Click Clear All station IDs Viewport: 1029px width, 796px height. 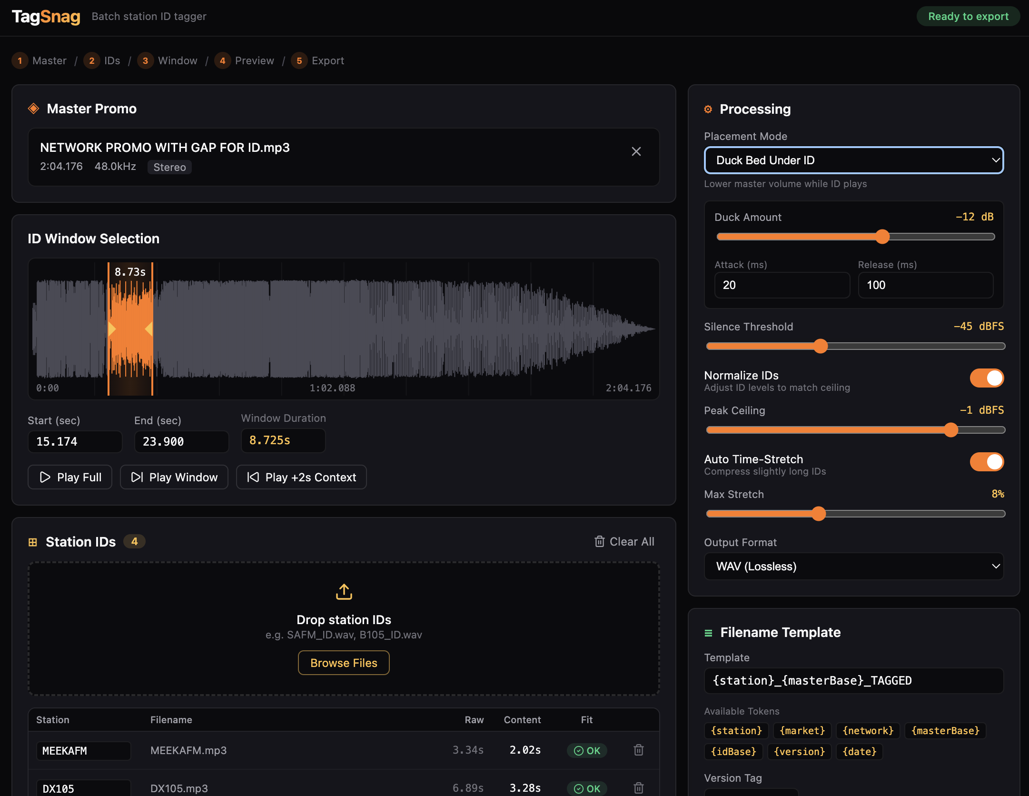point(624,541)
